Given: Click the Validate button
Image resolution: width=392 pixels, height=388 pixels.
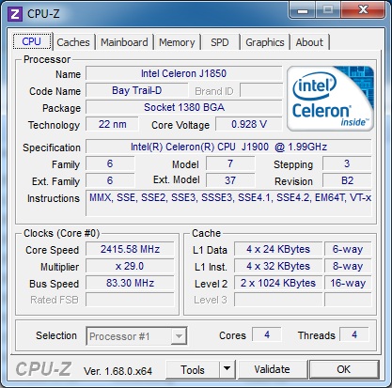Looking at the screenshot, I should [x=272, y=369].
